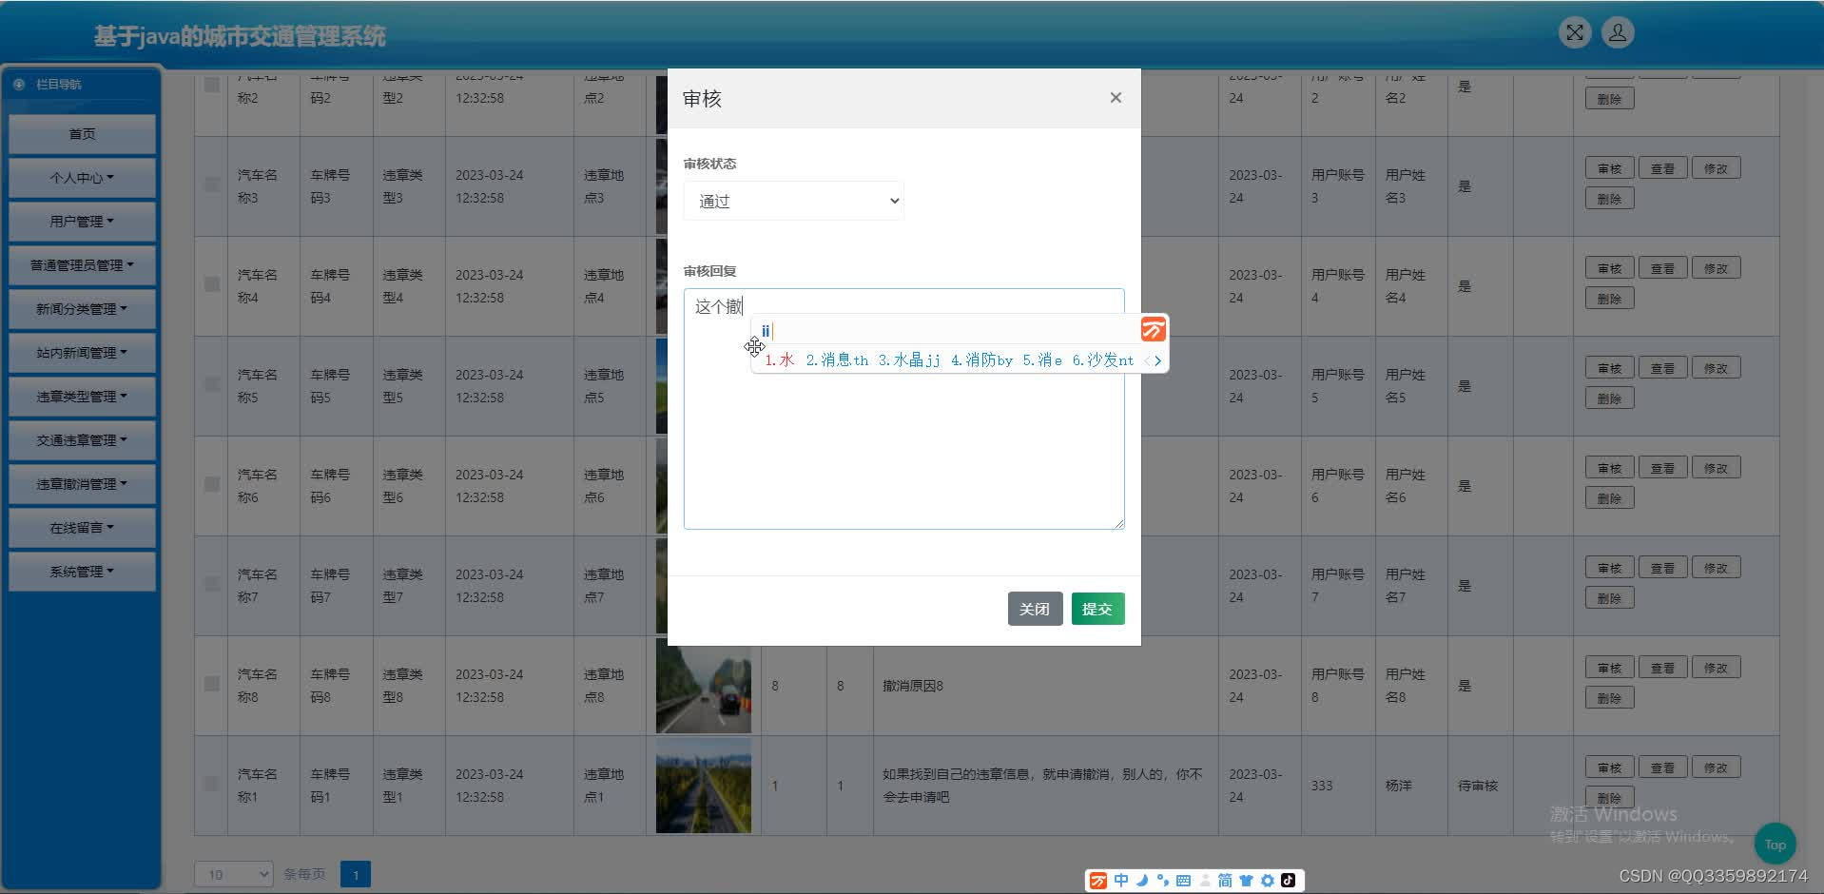Close the 审核 dialog with the X
The width and height of the screenshot is (1824, 894).
click(x=1116, y=98)
